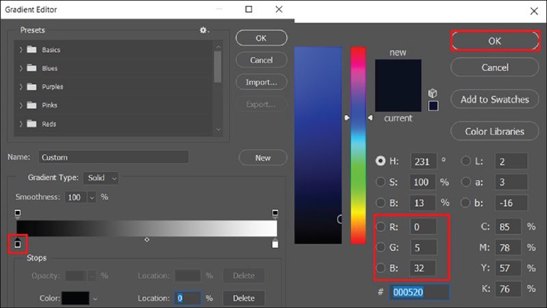Viewport: 547px width, 308px height.
Task: Select the white color stop below gradient
Action: pos(275,244)
